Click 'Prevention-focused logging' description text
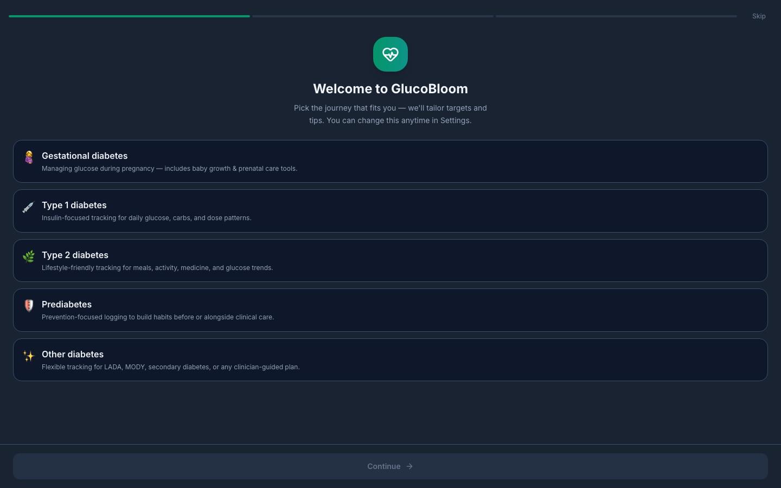781x488 pixels. 158,317
